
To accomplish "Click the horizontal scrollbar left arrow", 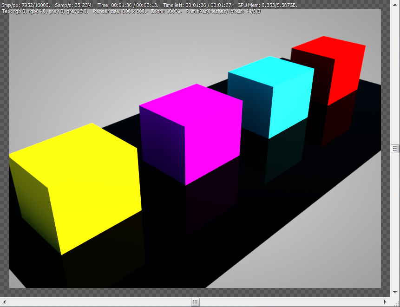I will point(4,302).
